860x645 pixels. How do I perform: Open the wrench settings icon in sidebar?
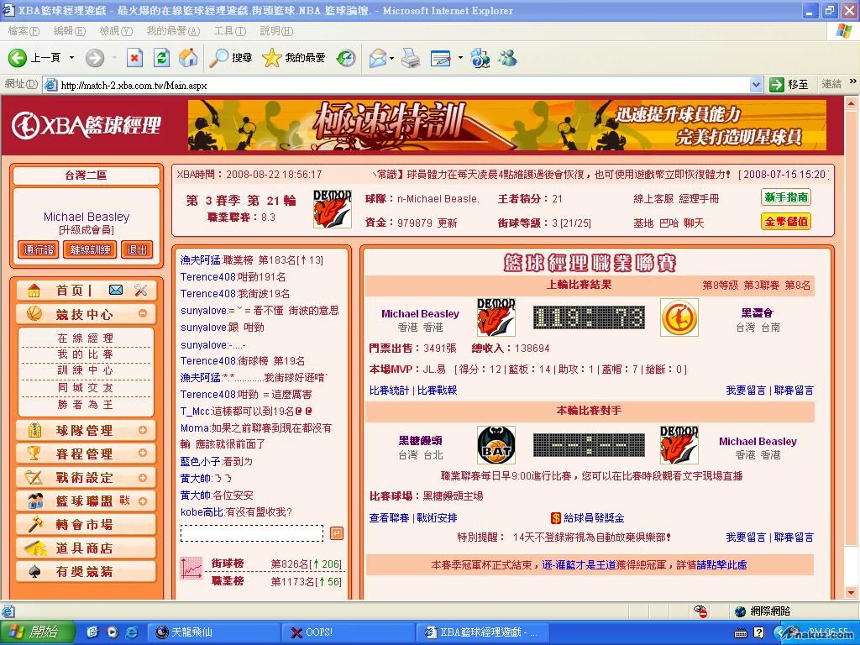(x=140, y=291)
